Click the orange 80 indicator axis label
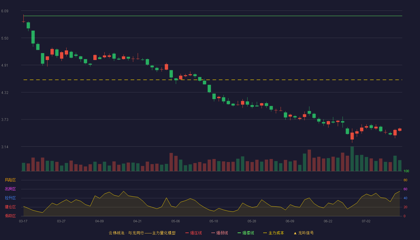Screen dimensions: 420x240 click(405, 180)
